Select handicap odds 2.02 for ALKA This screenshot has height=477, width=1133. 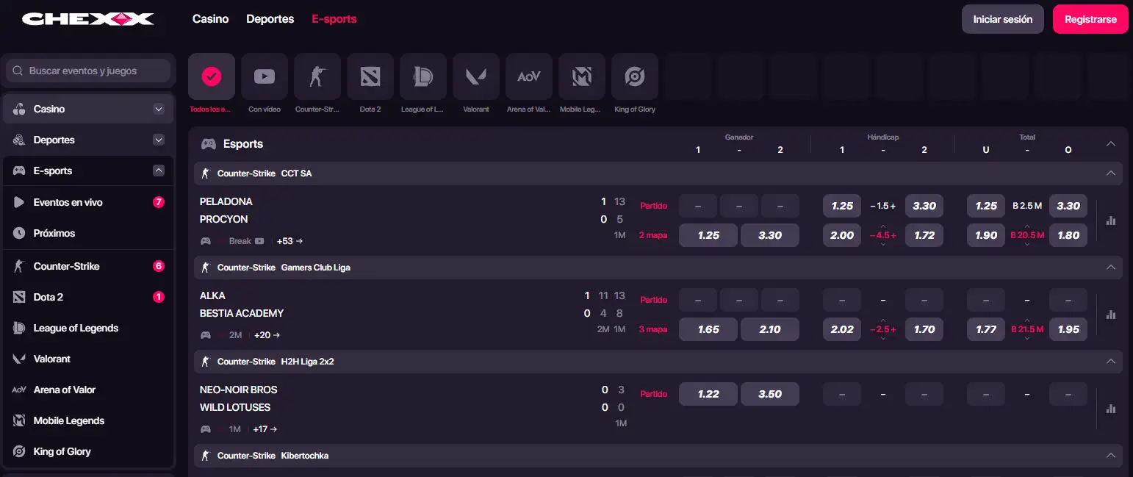pyautogui.click(x=842, y=329)
